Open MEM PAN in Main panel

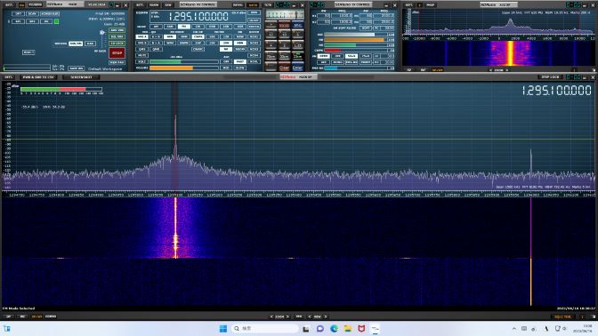pos(117,62)
